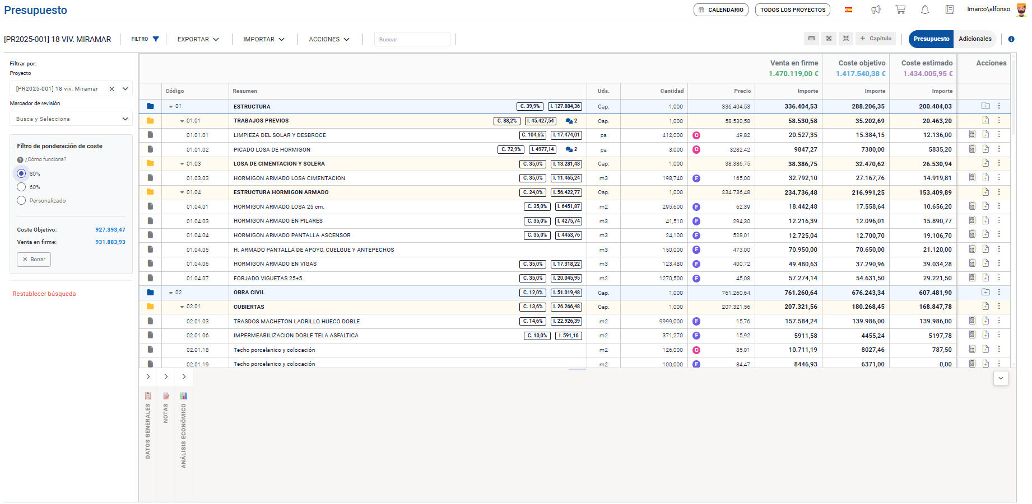Switch language via Spanish flag icon

pyautogui.click(x=848, y=10)
